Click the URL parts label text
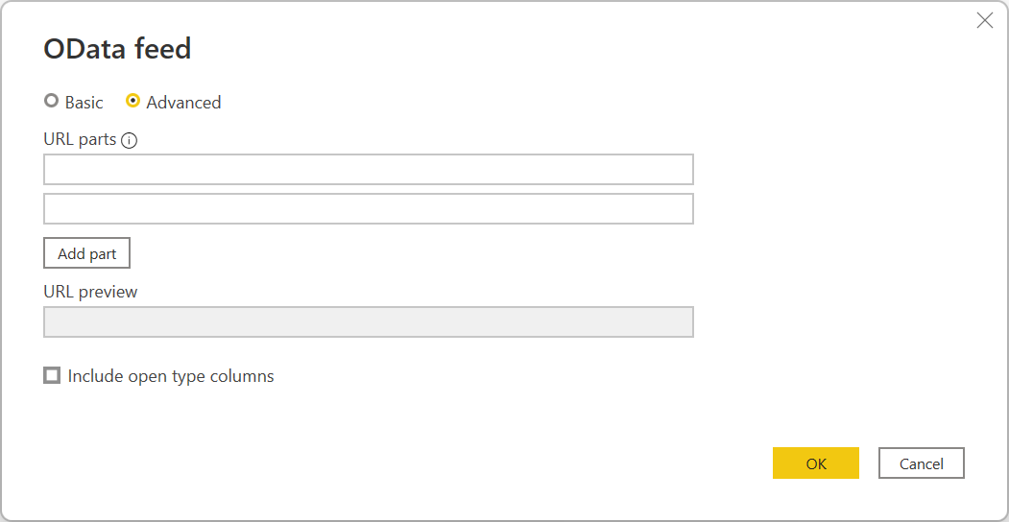Screen dimensions: 1009x522 point(80,139)
